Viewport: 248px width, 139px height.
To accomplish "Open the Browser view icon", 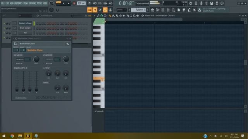I will (173, 10).
